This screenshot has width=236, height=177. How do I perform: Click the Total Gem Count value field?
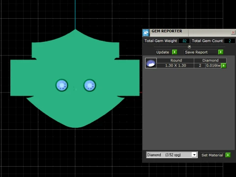[230, 41]
